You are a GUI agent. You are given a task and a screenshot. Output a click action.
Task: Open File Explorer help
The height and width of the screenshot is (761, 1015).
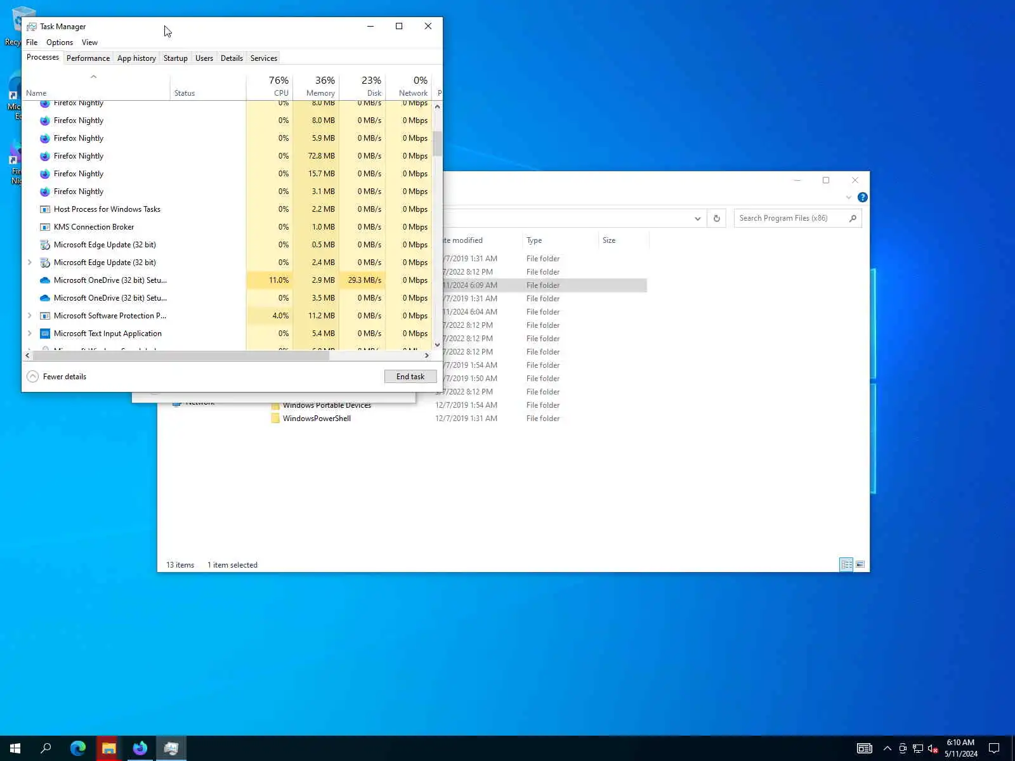point(863,197)
